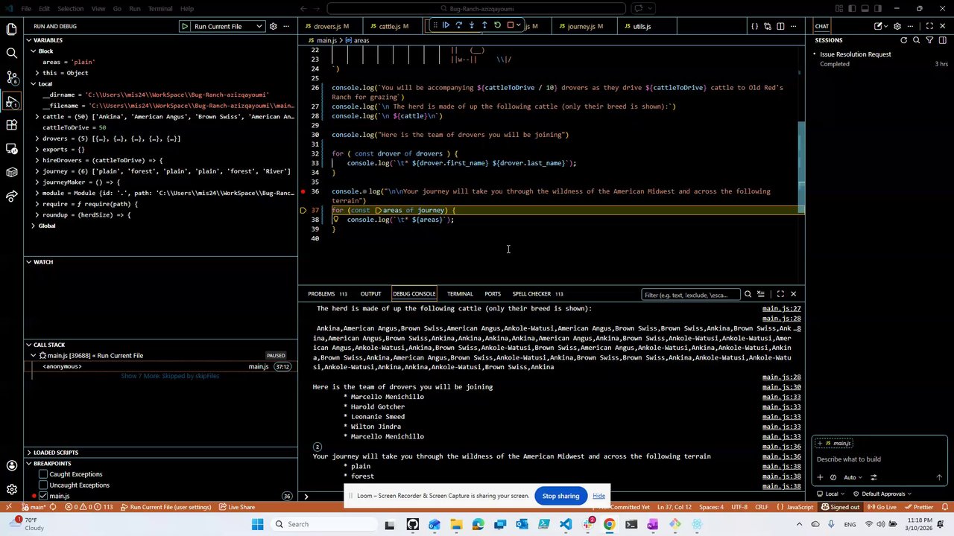Click Stop sharing in Loom bar
Screen dimensions: 954x536
(560, 496)
